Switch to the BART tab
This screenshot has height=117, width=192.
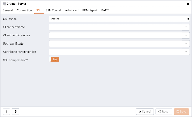(x=105, y=10)
